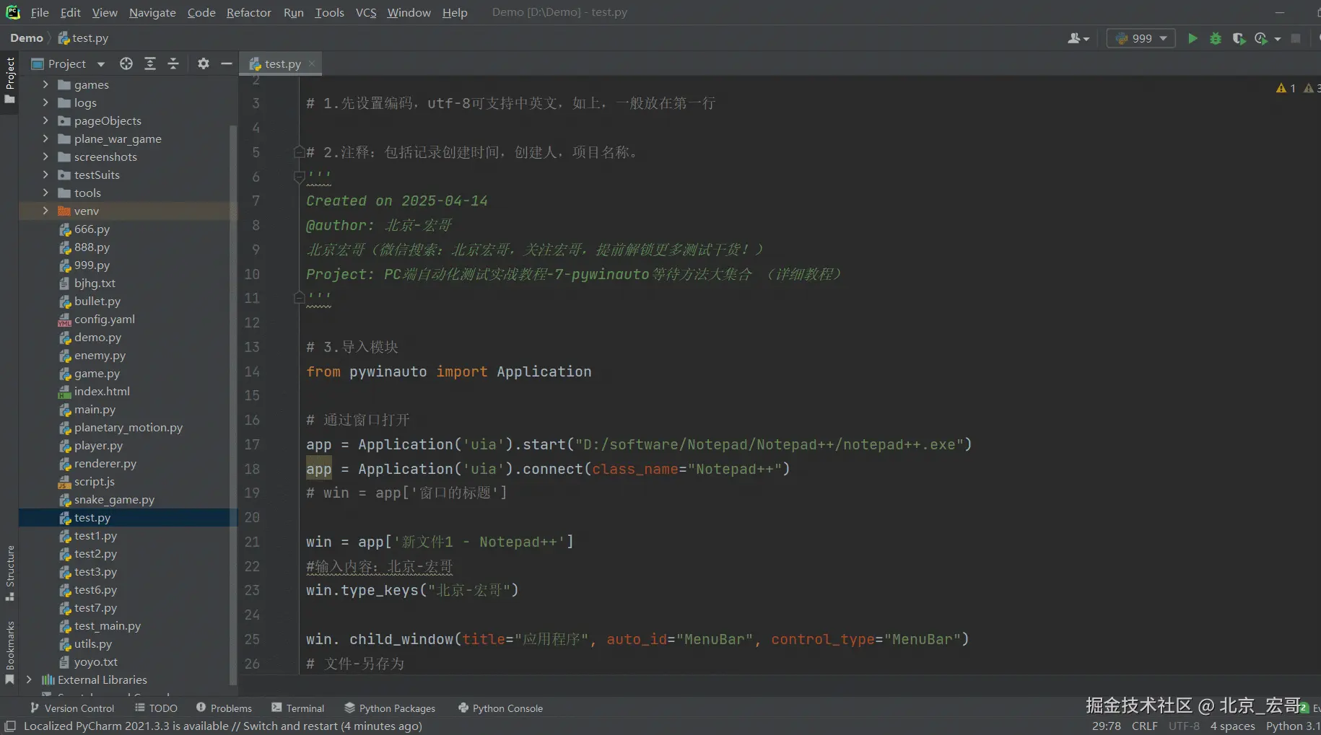This screenshot has height=735, width=1321.
Task: Open the VCS menu
Action: click(x=366, y=12)
